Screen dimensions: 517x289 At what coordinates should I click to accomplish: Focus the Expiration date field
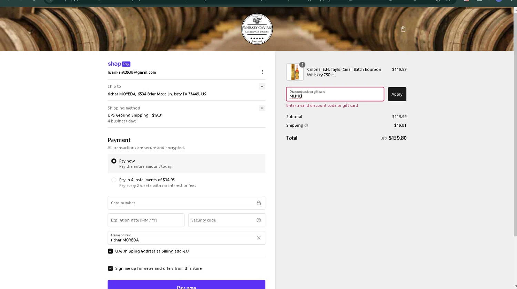tap(146, 220)
